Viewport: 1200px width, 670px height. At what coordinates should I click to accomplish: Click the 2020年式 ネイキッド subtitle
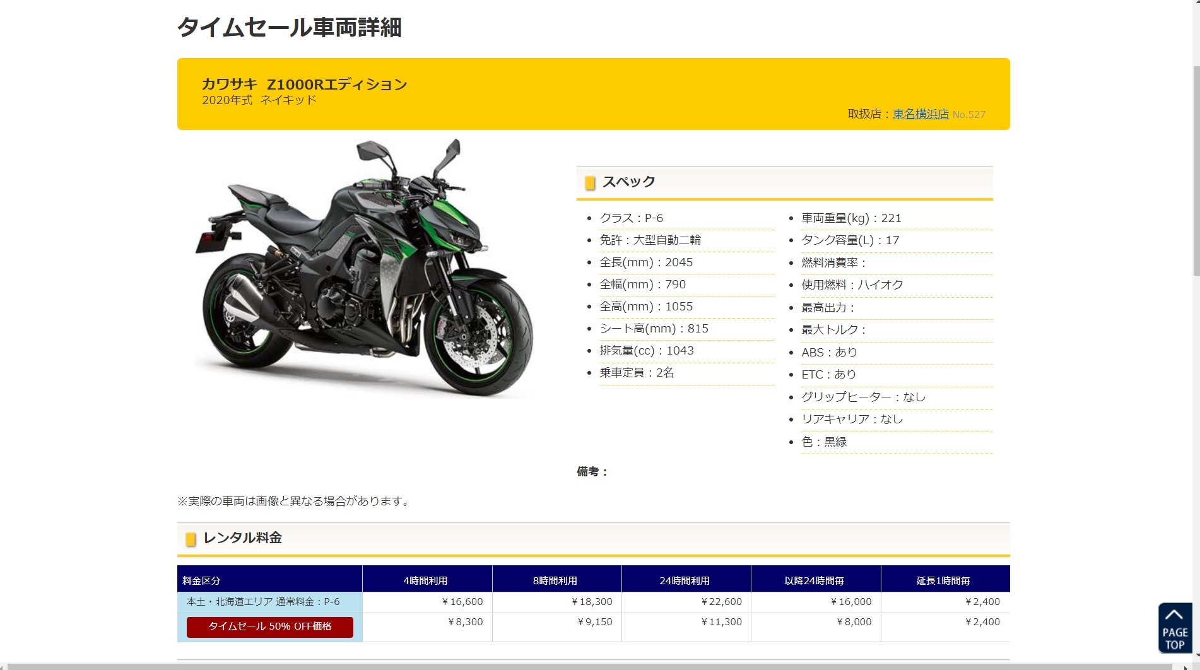pyautogui.click(x=259, y=100)
